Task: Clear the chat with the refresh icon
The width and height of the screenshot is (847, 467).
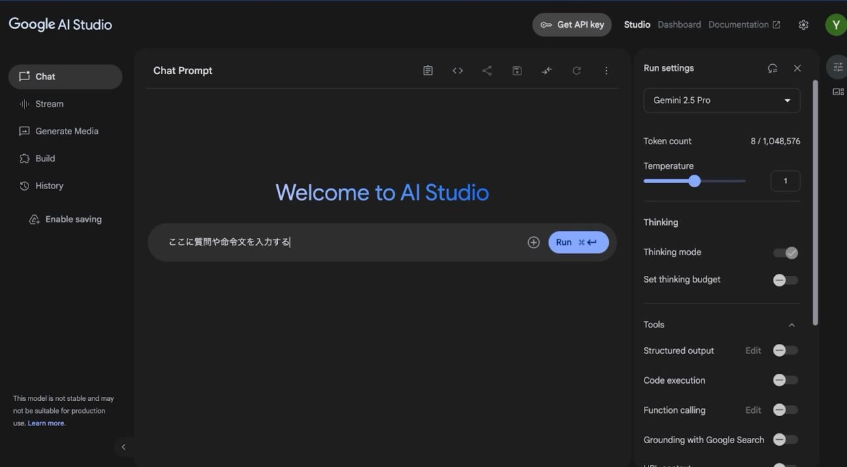Action: pyautogui.click(x=577, y=71)
